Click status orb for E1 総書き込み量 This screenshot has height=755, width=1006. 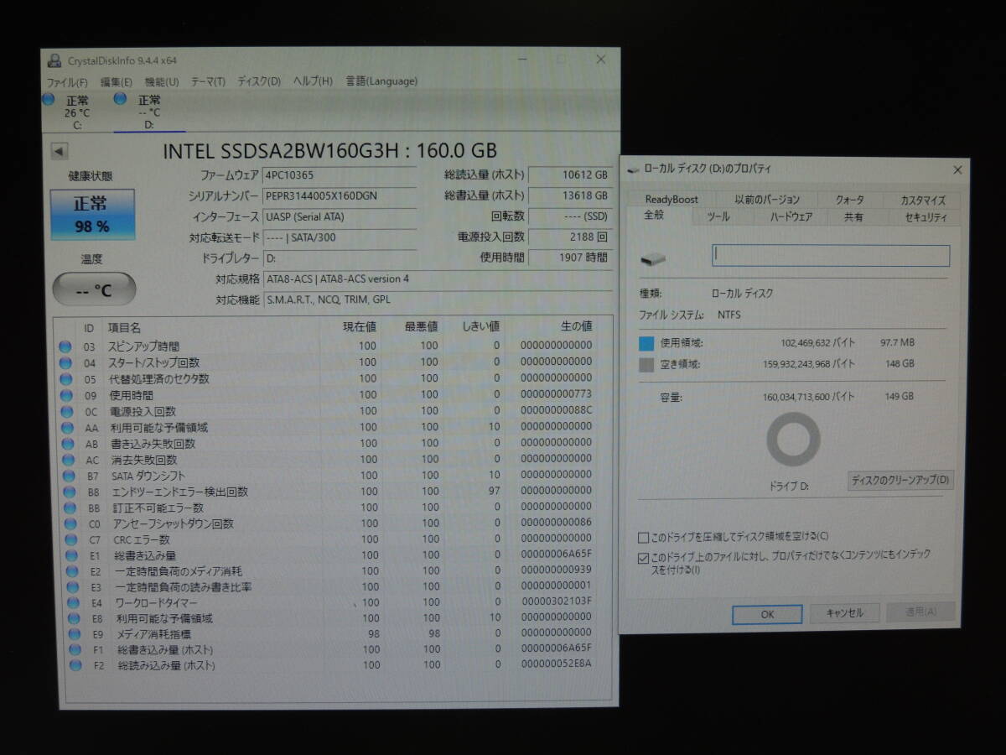72,555
